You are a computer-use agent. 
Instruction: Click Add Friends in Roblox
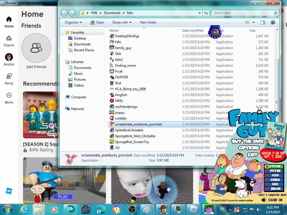tap(36, 51)
